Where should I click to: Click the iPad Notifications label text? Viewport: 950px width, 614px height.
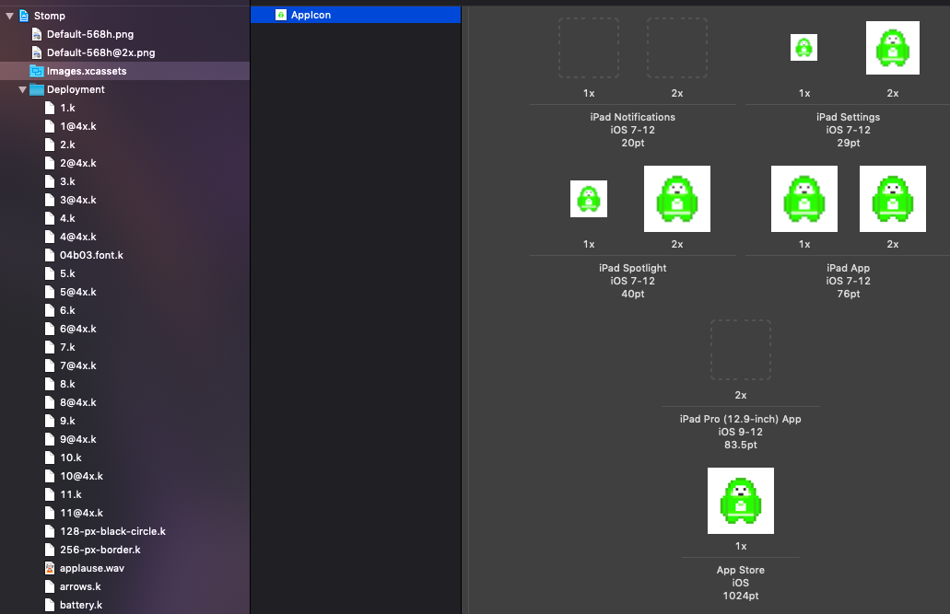(x=632, y=117)
